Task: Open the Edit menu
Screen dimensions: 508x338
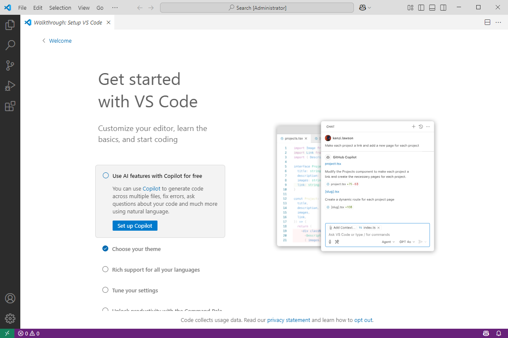Action: [x=38, y=8]
